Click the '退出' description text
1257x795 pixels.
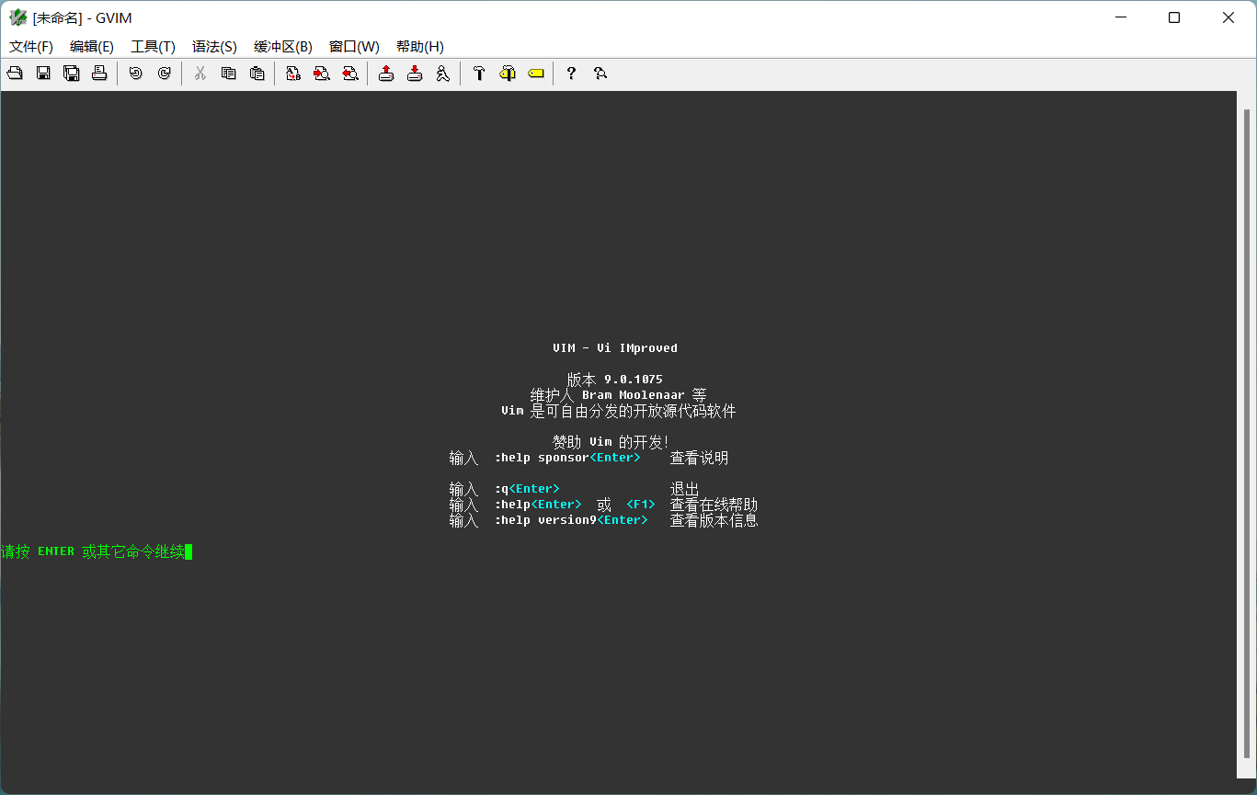click(x=685, y=489)
